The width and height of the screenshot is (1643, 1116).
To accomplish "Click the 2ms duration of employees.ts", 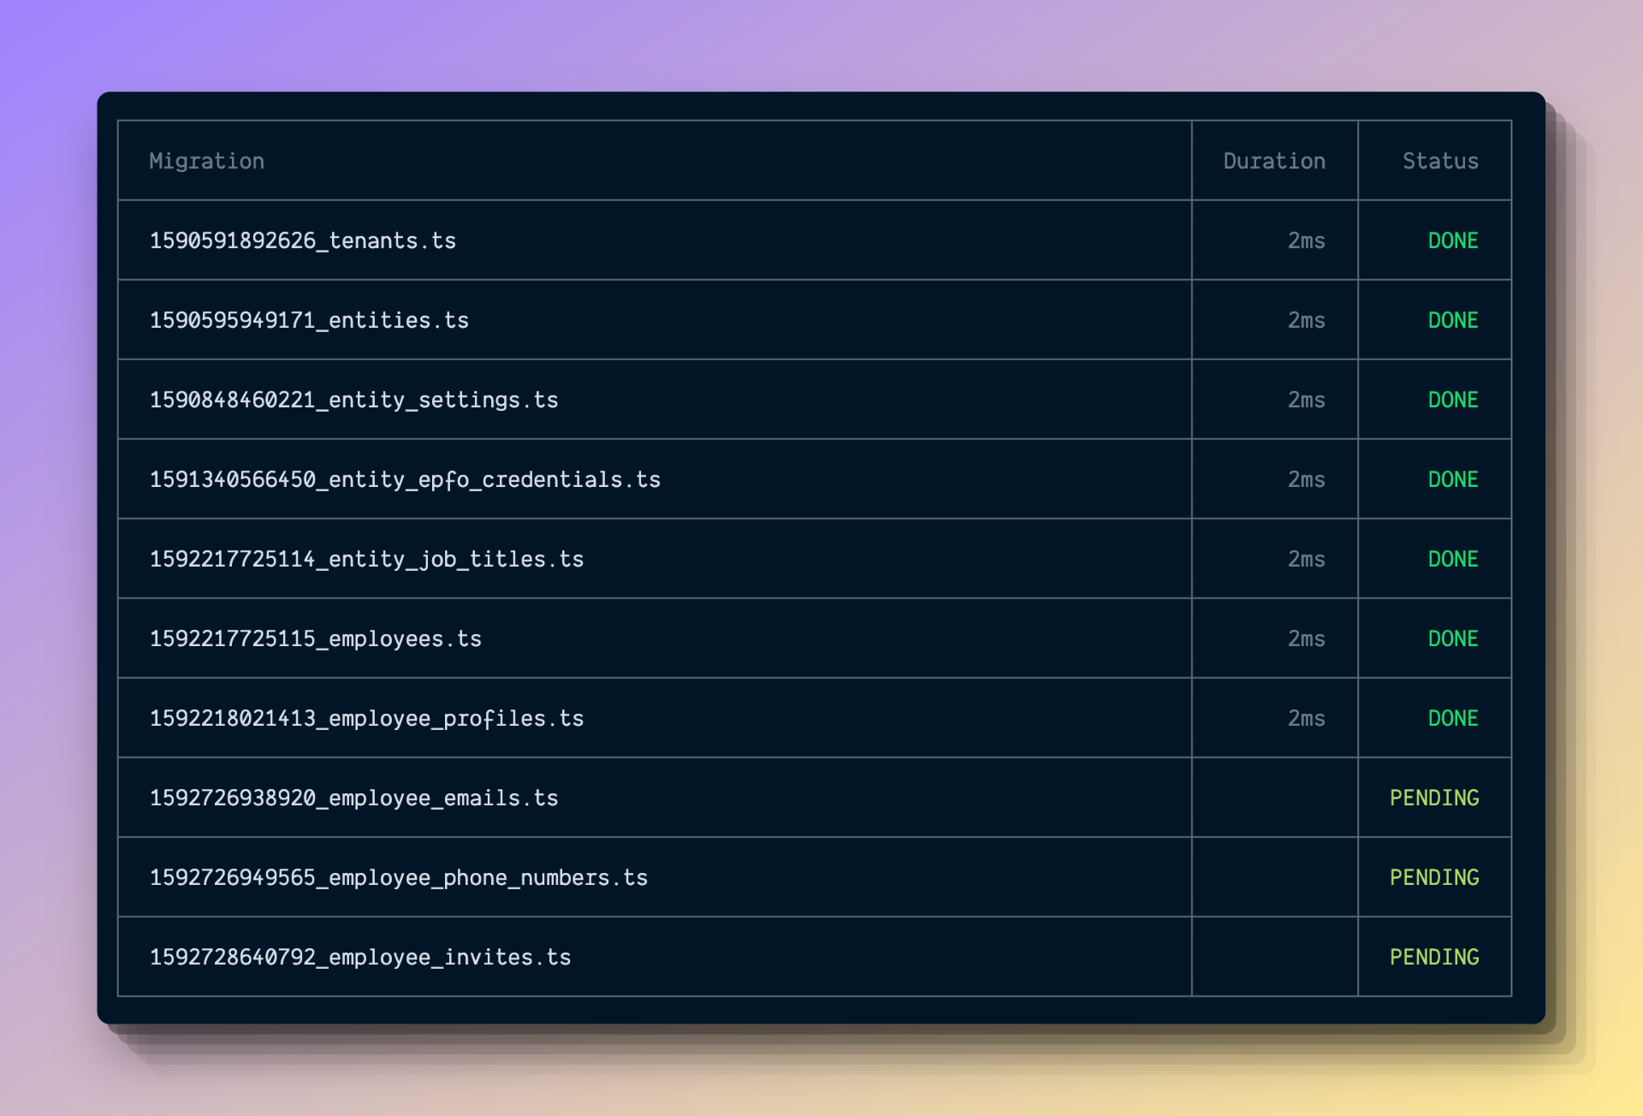I will click(x=1306, y=638).
